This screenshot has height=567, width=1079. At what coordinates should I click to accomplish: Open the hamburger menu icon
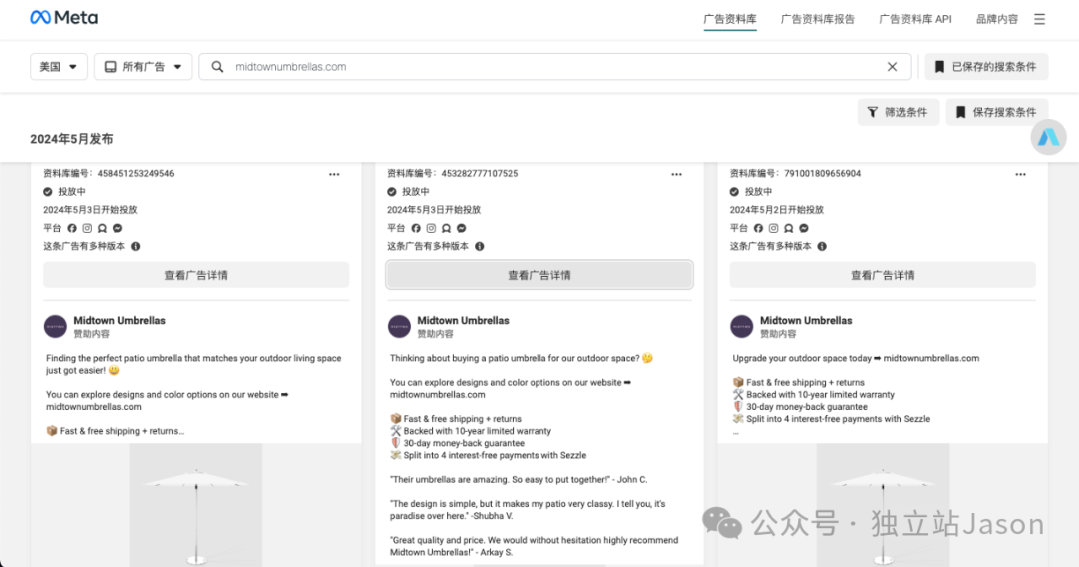(1039, 19)
